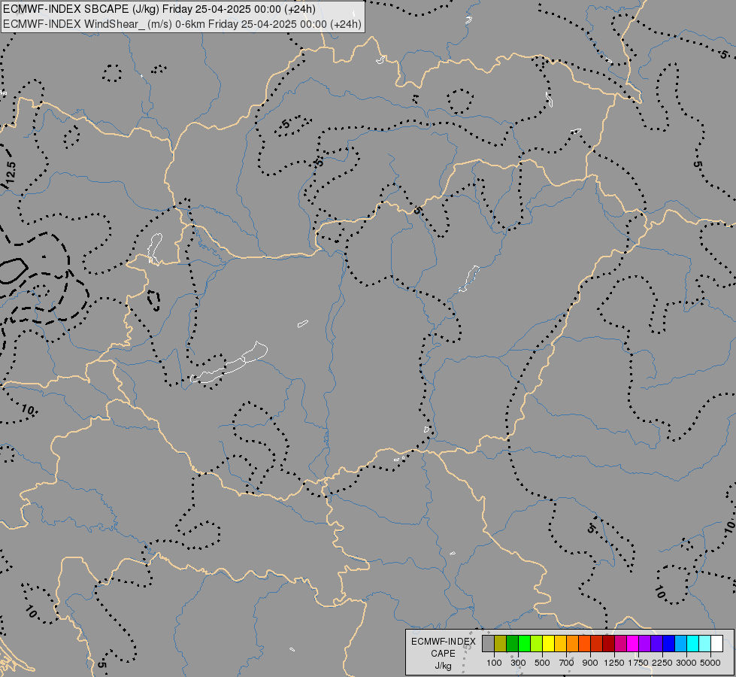Click ECMWF-INDEX text inside the legend box

click(444, 642)
